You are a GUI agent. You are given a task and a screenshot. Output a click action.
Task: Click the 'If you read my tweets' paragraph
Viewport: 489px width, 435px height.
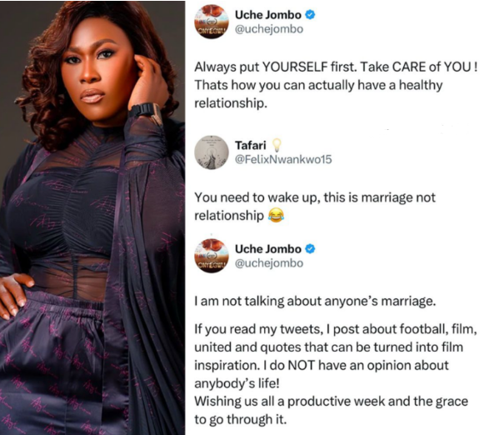click(336, 356)
